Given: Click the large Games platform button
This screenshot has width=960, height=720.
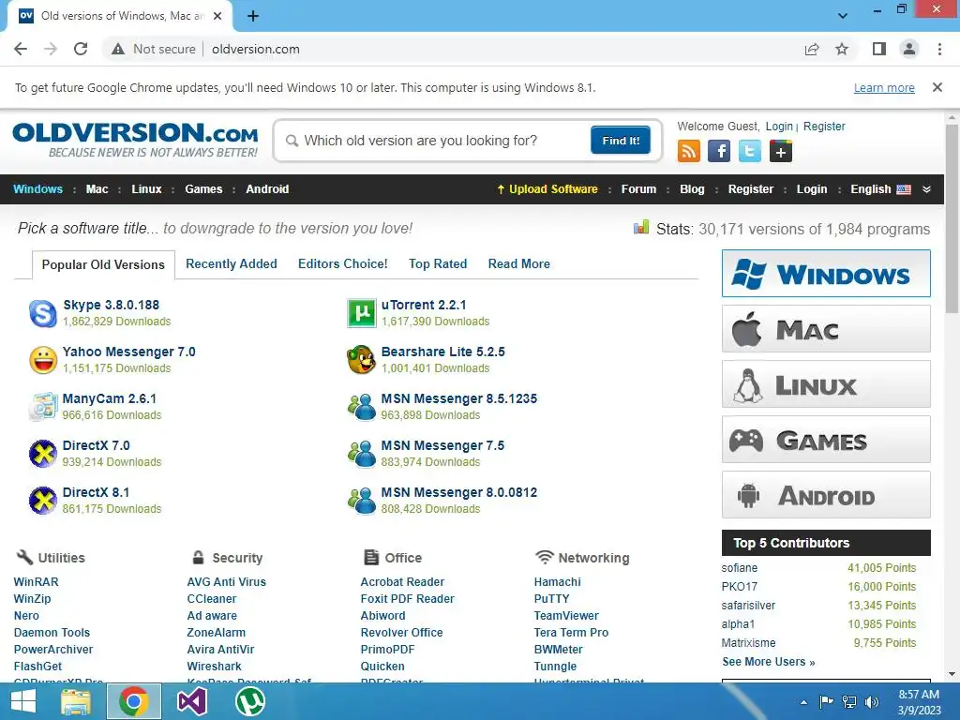Looking at the screenshot, I should [826, 440].
